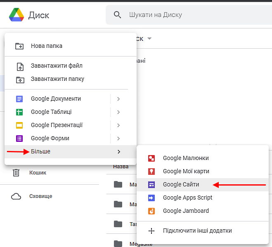Click the Google Drive logo icon
This screenshot has height=247, width=272.
(17, 15)
